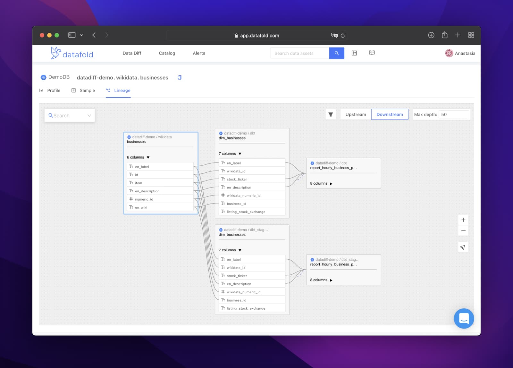Select the numeric_id column in businesses
Viewport: 513px width, 368px height.
tap(160, 199)
